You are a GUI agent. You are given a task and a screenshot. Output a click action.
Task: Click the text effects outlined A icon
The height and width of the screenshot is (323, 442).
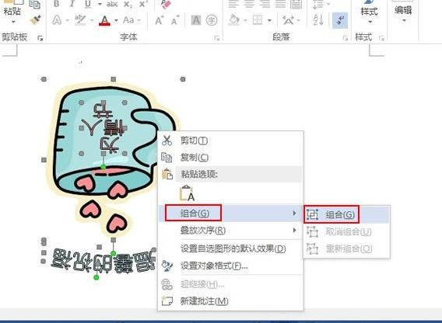(x=58, y=20)
